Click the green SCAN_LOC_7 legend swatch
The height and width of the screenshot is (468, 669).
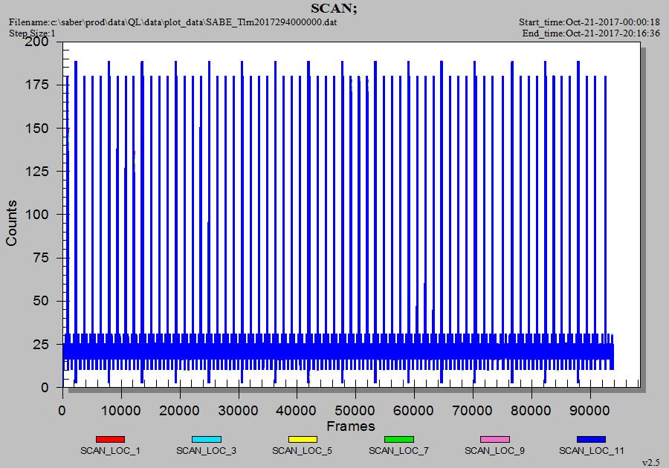tap(399, 440)
